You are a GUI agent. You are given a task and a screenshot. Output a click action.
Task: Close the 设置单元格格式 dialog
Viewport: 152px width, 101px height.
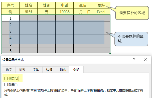pos(145,60)
